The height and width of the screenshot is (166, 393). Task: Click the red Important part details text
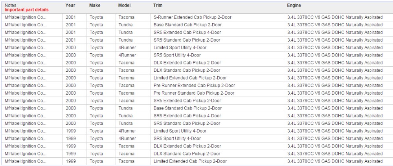[26, 10]
